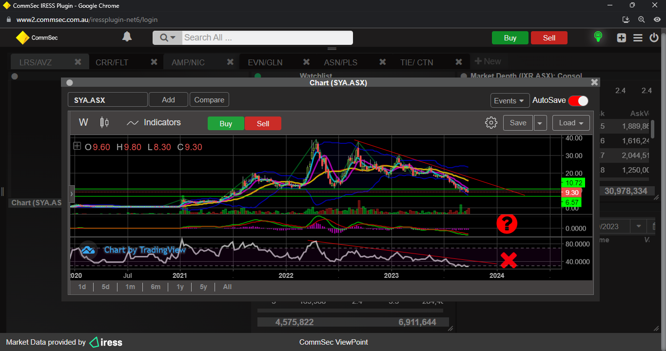Close the EVN/GLN tab
The width and height of the screenshot is (666, 351).
306,62
